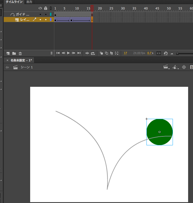Click the シーン 1 scene label
The image size is (193, 203).
point(27,67)
